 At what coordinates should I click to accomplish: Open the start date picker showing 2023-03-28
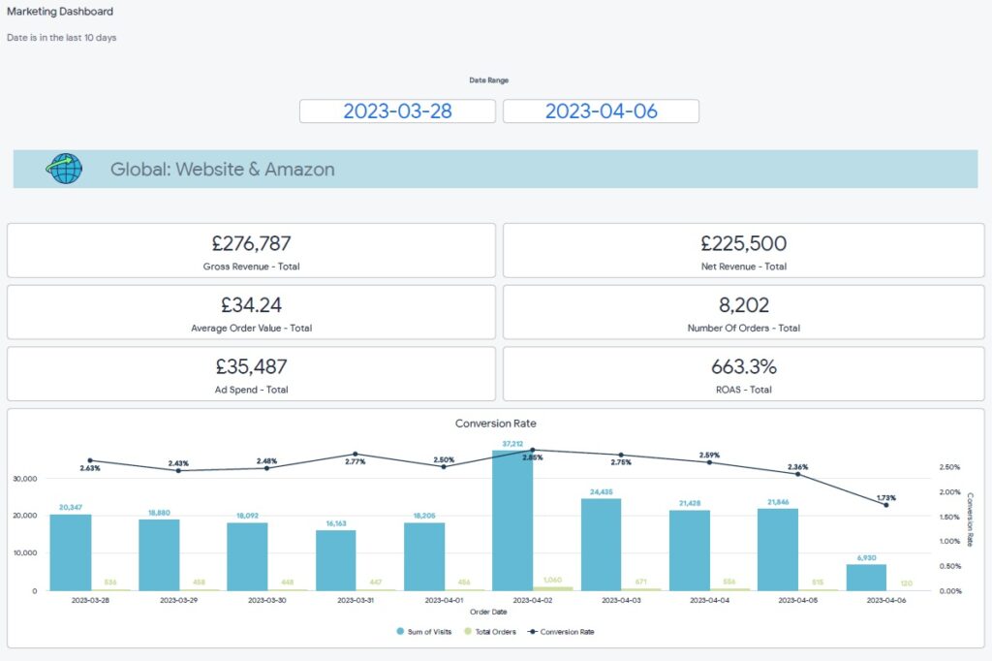pyautogui.click(x=398, y=110)
